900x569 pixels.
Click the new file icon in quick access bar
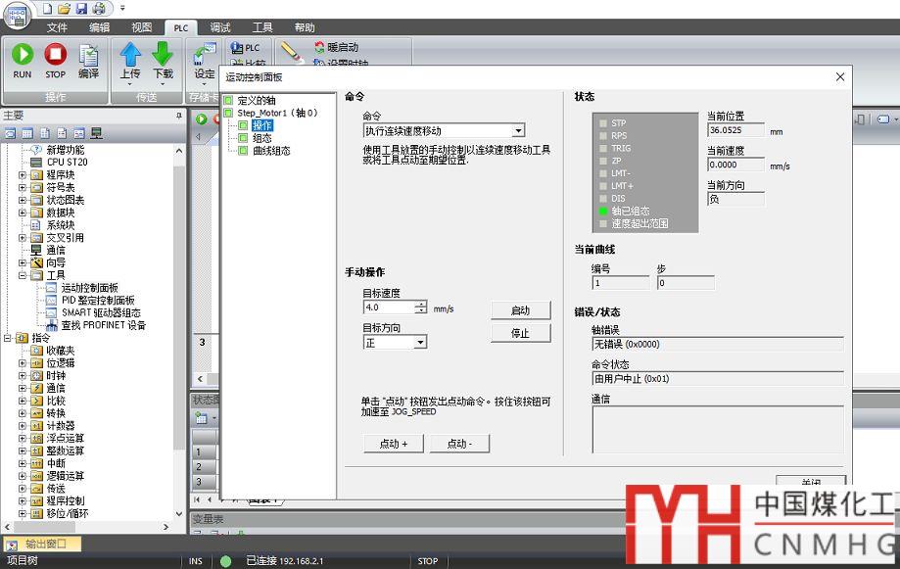(x=47, y=8)
